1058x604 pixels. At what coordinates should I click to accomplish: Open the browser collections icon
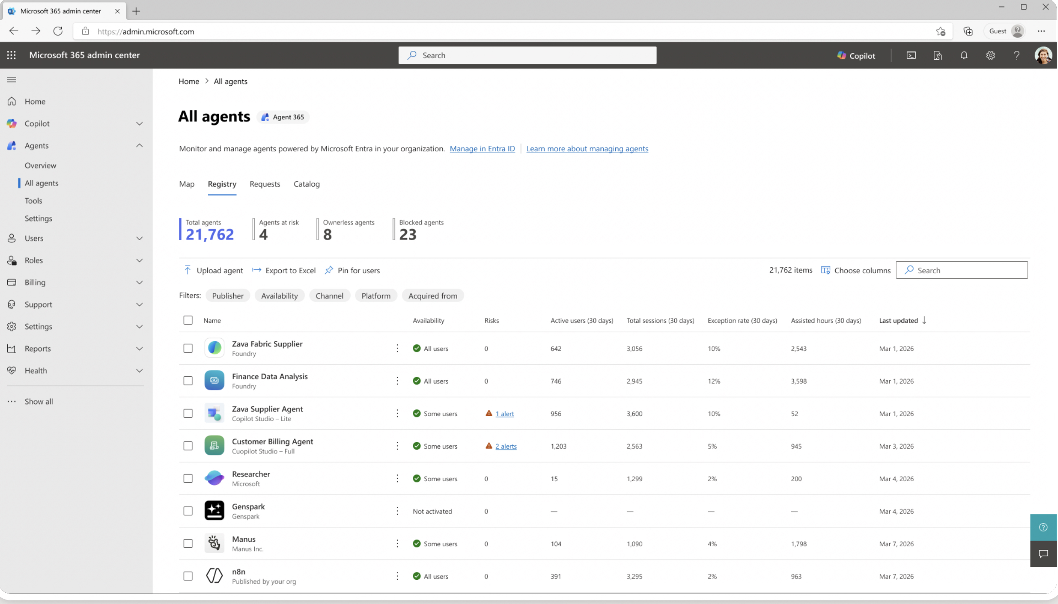pyautogui.click(x=968, y=31)
